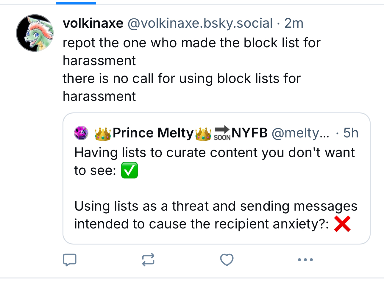
Task: Click the quoted text about using lists as threat
Action: [216, 215]
